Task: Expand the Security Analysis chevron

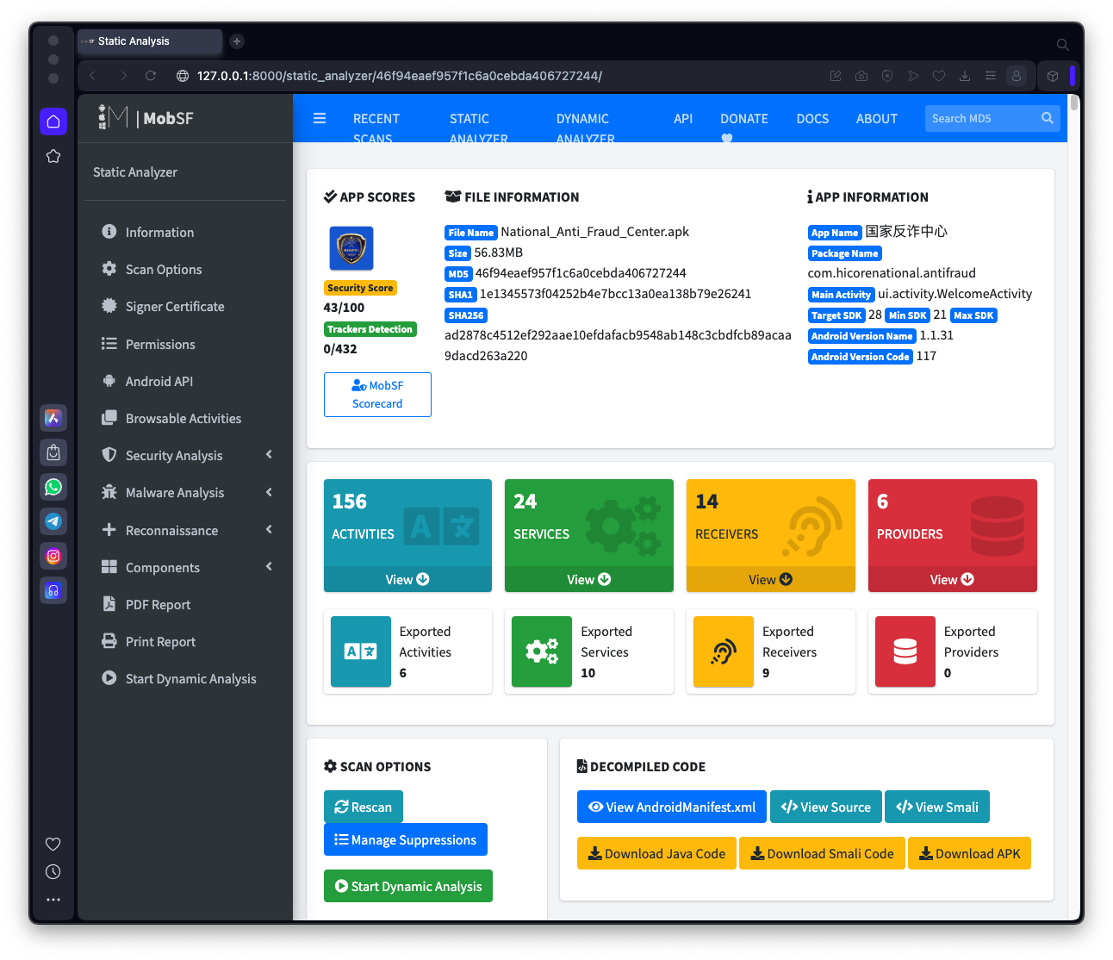Action: tap(269, 454)
